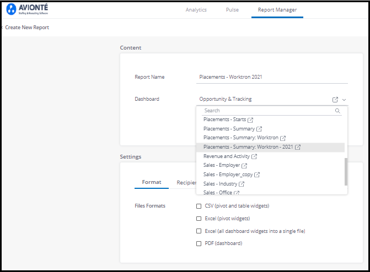This screenshot has height=272, width=370.
Task: Open external link icon for Placements - Summary: Worktron
Action: [283, 138]
